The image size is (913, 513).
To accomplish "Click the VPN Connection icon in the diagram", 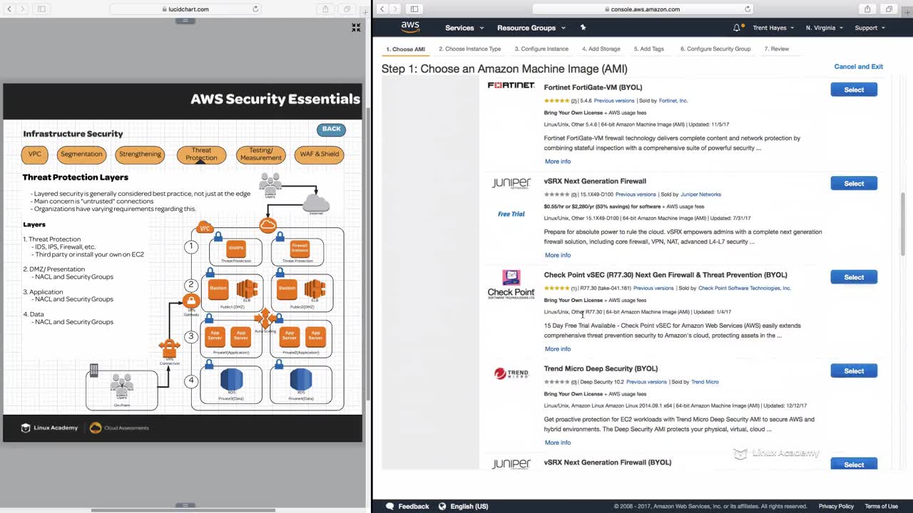I will [x=170, y=348].
